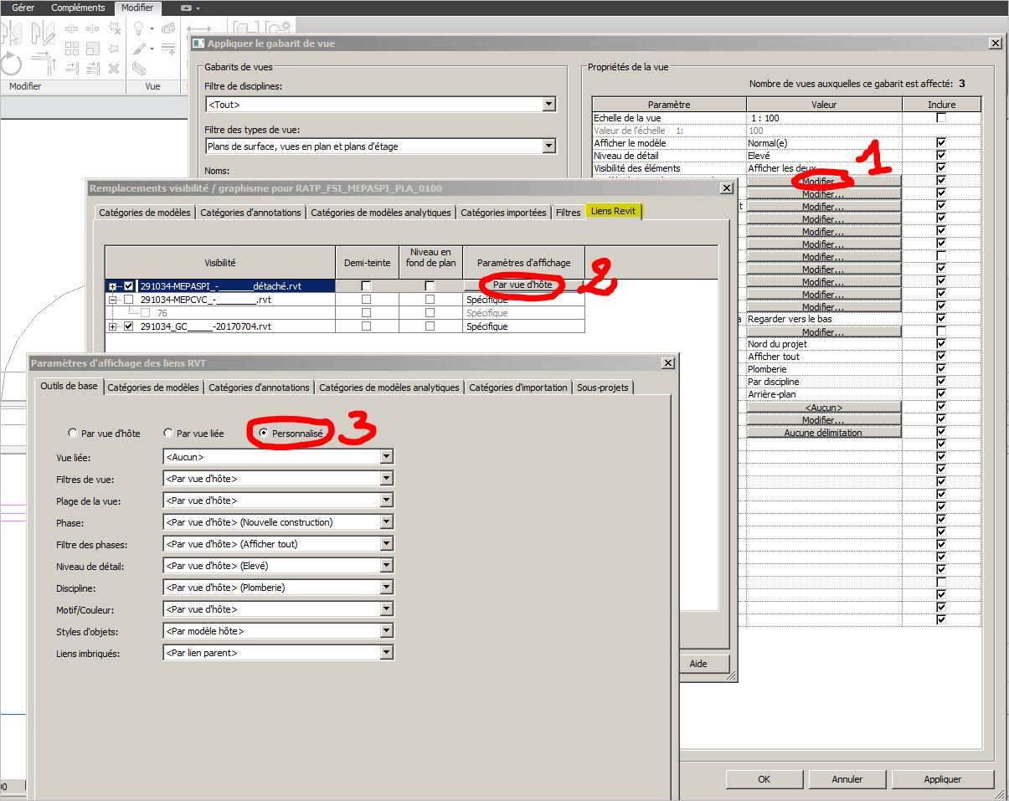
Task: Select the paintbrush icon in Vue panel
Action: pos(140,49)
